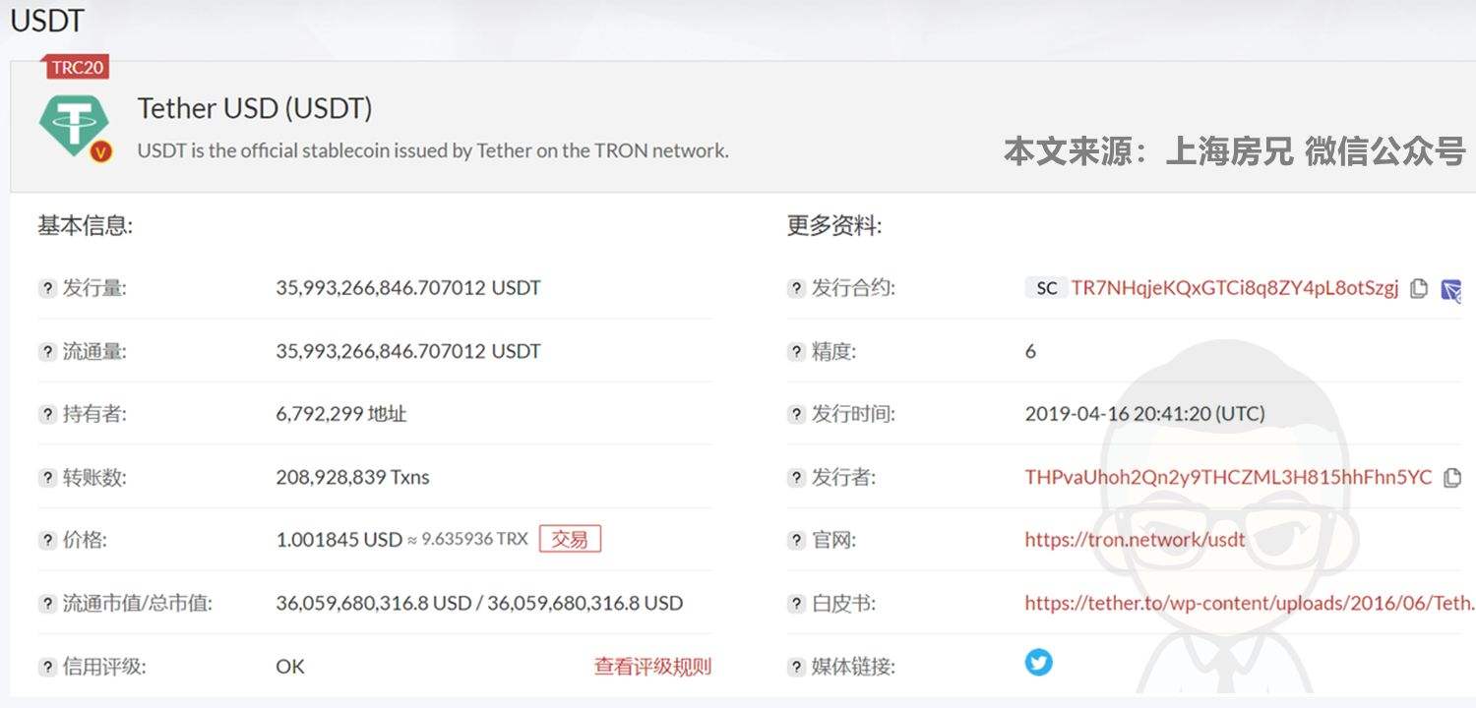Click the 更多资料 section heading
Viewport: 1476px width, 708px height.
[834, 226]
